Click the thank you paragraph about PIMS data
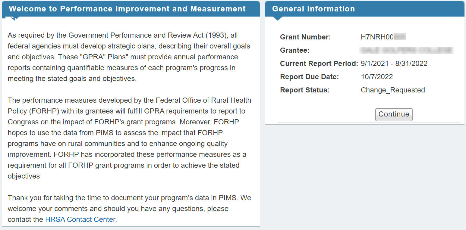Image resolution: width=466 pixels, height=230 pixels. (x=130, y=209)
